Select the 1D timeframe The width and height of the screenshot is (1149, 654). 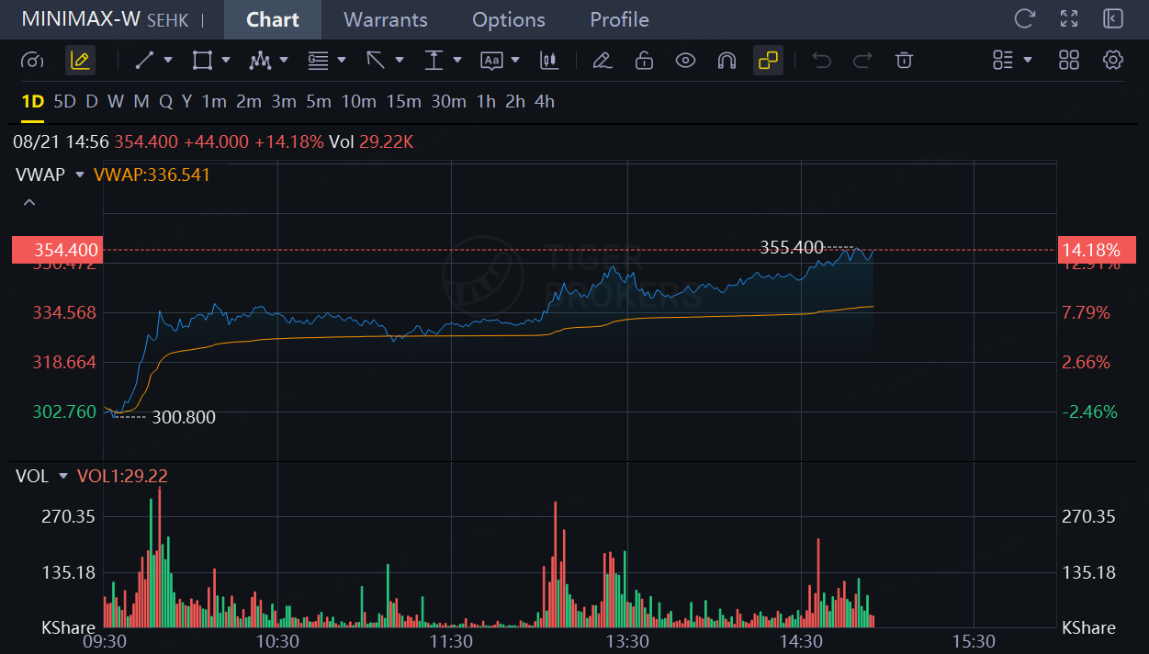(33, 102)
